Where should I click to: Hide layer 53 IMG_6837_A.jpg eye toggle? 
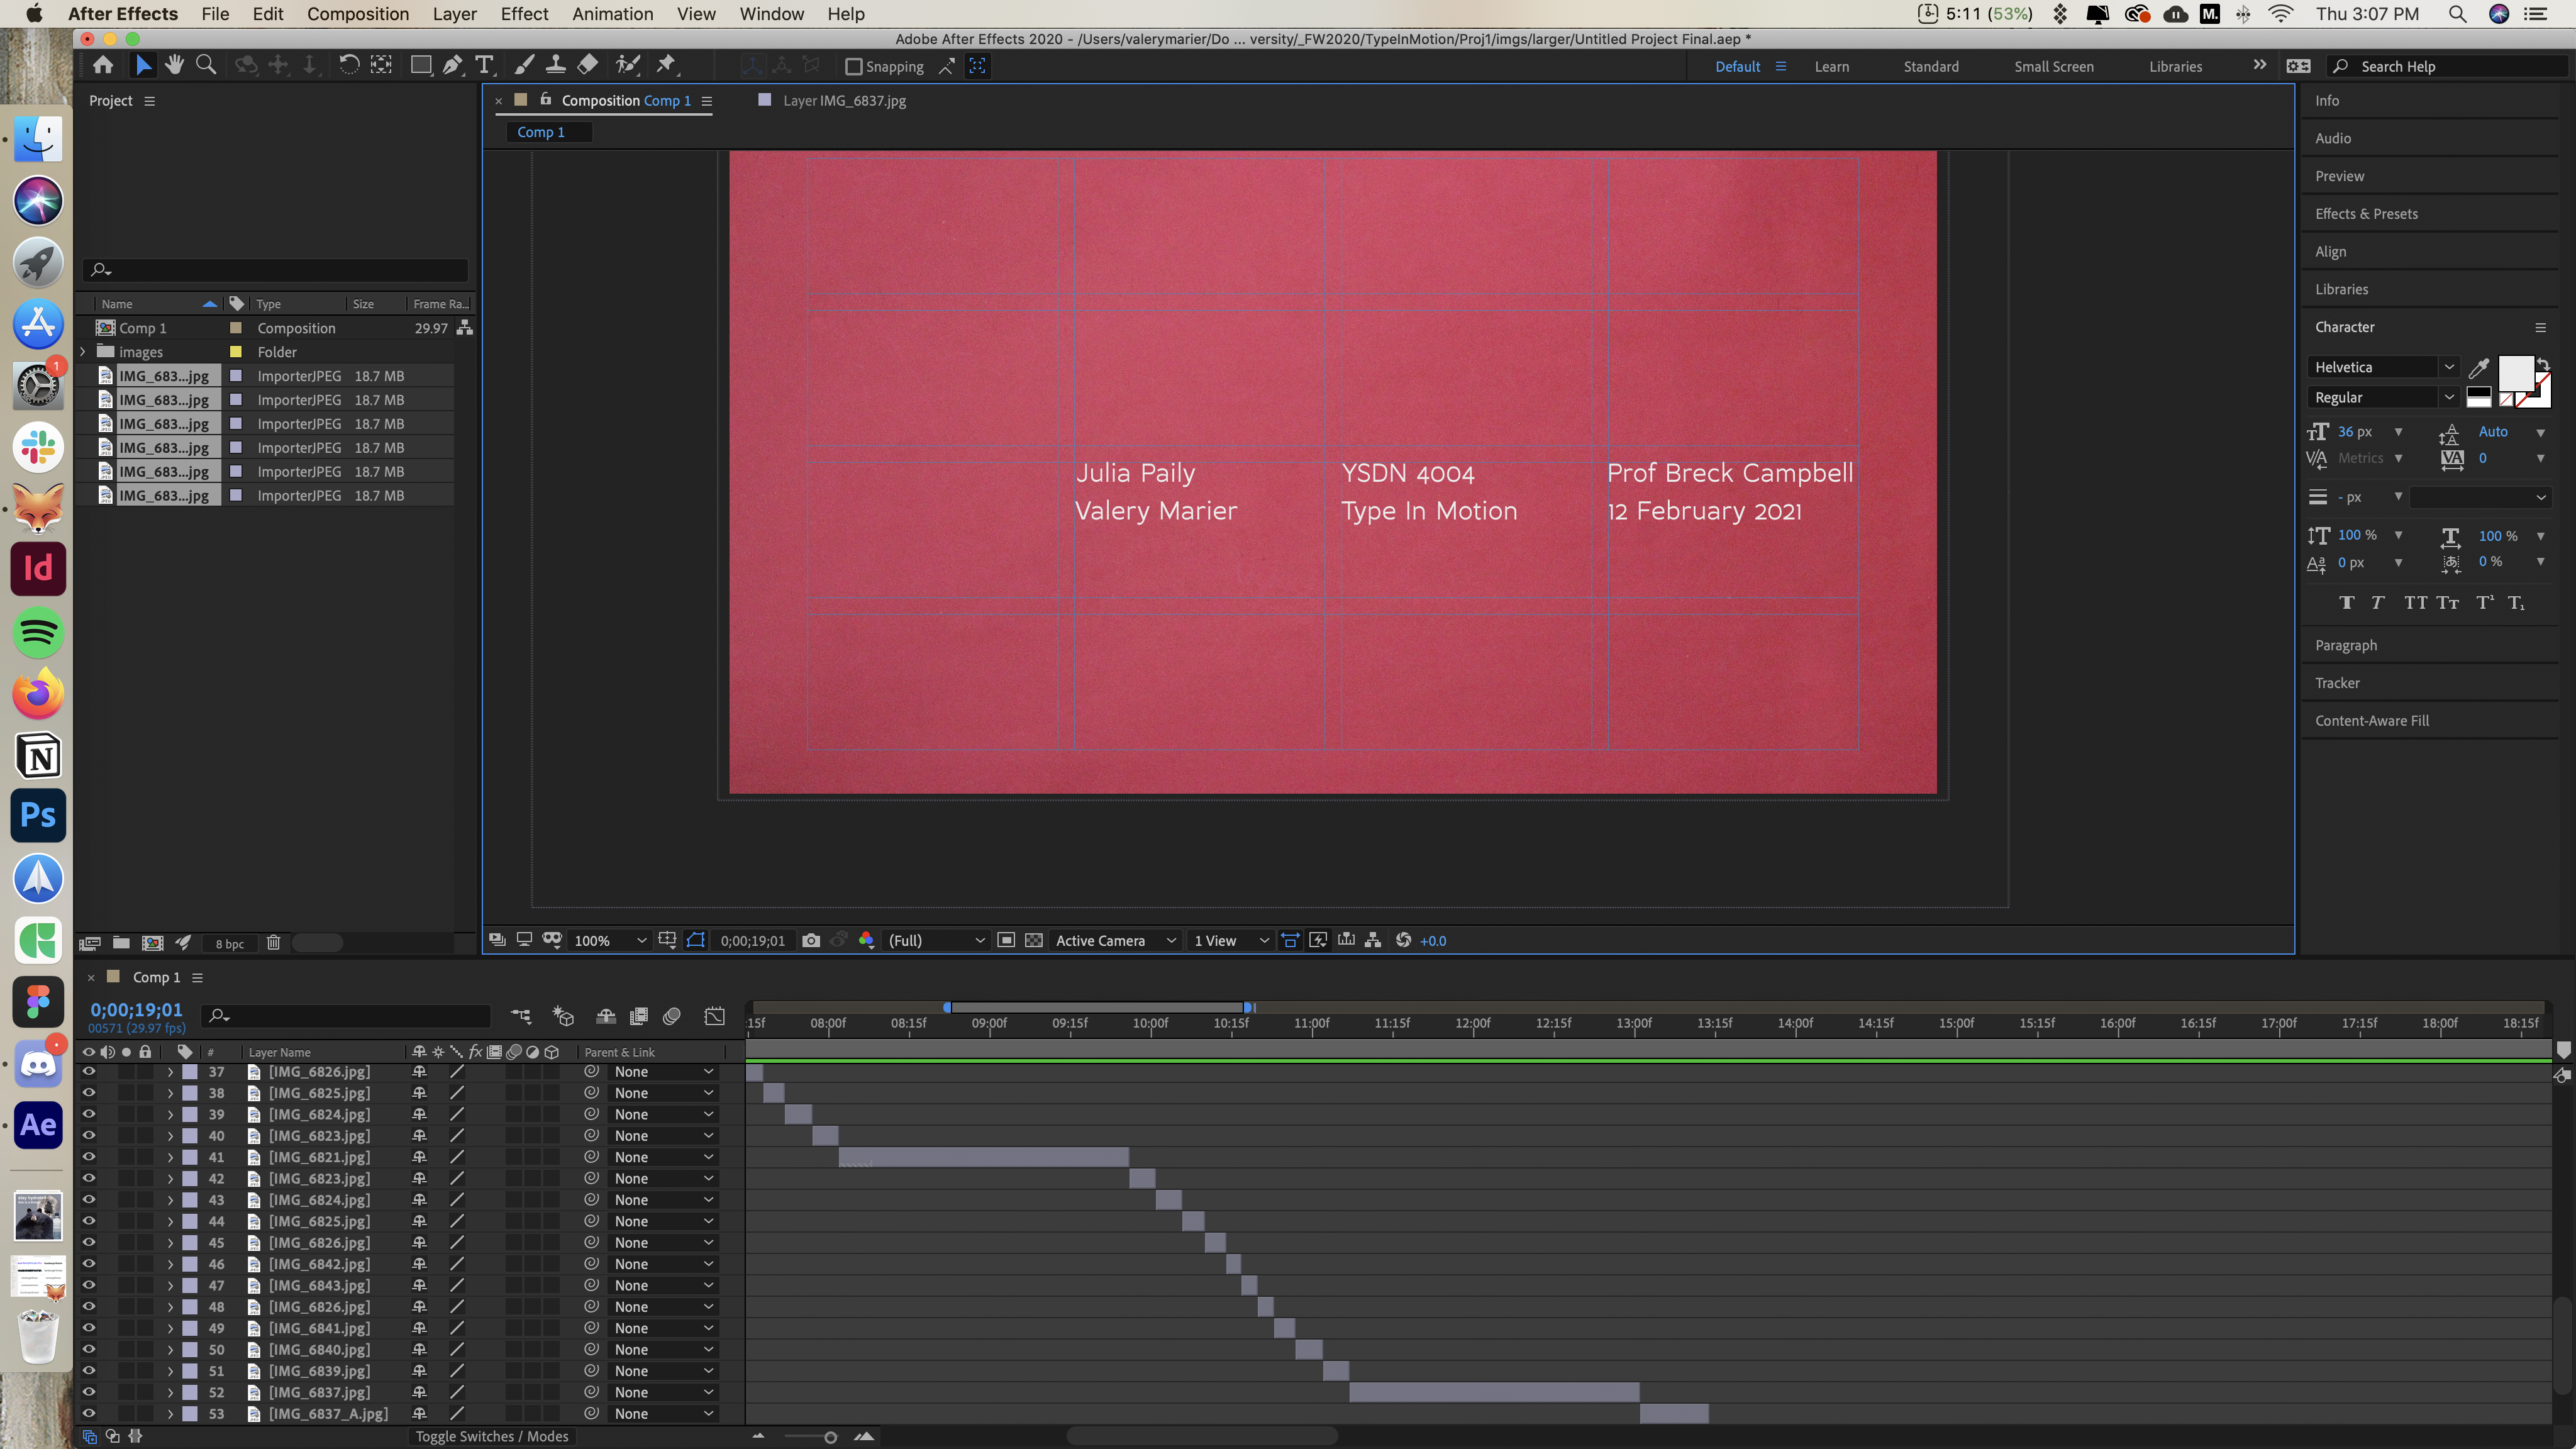89,1414
